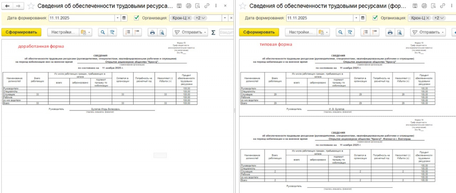
Task: Toggle Организация checkbox in left window
Action: [136, 18]
